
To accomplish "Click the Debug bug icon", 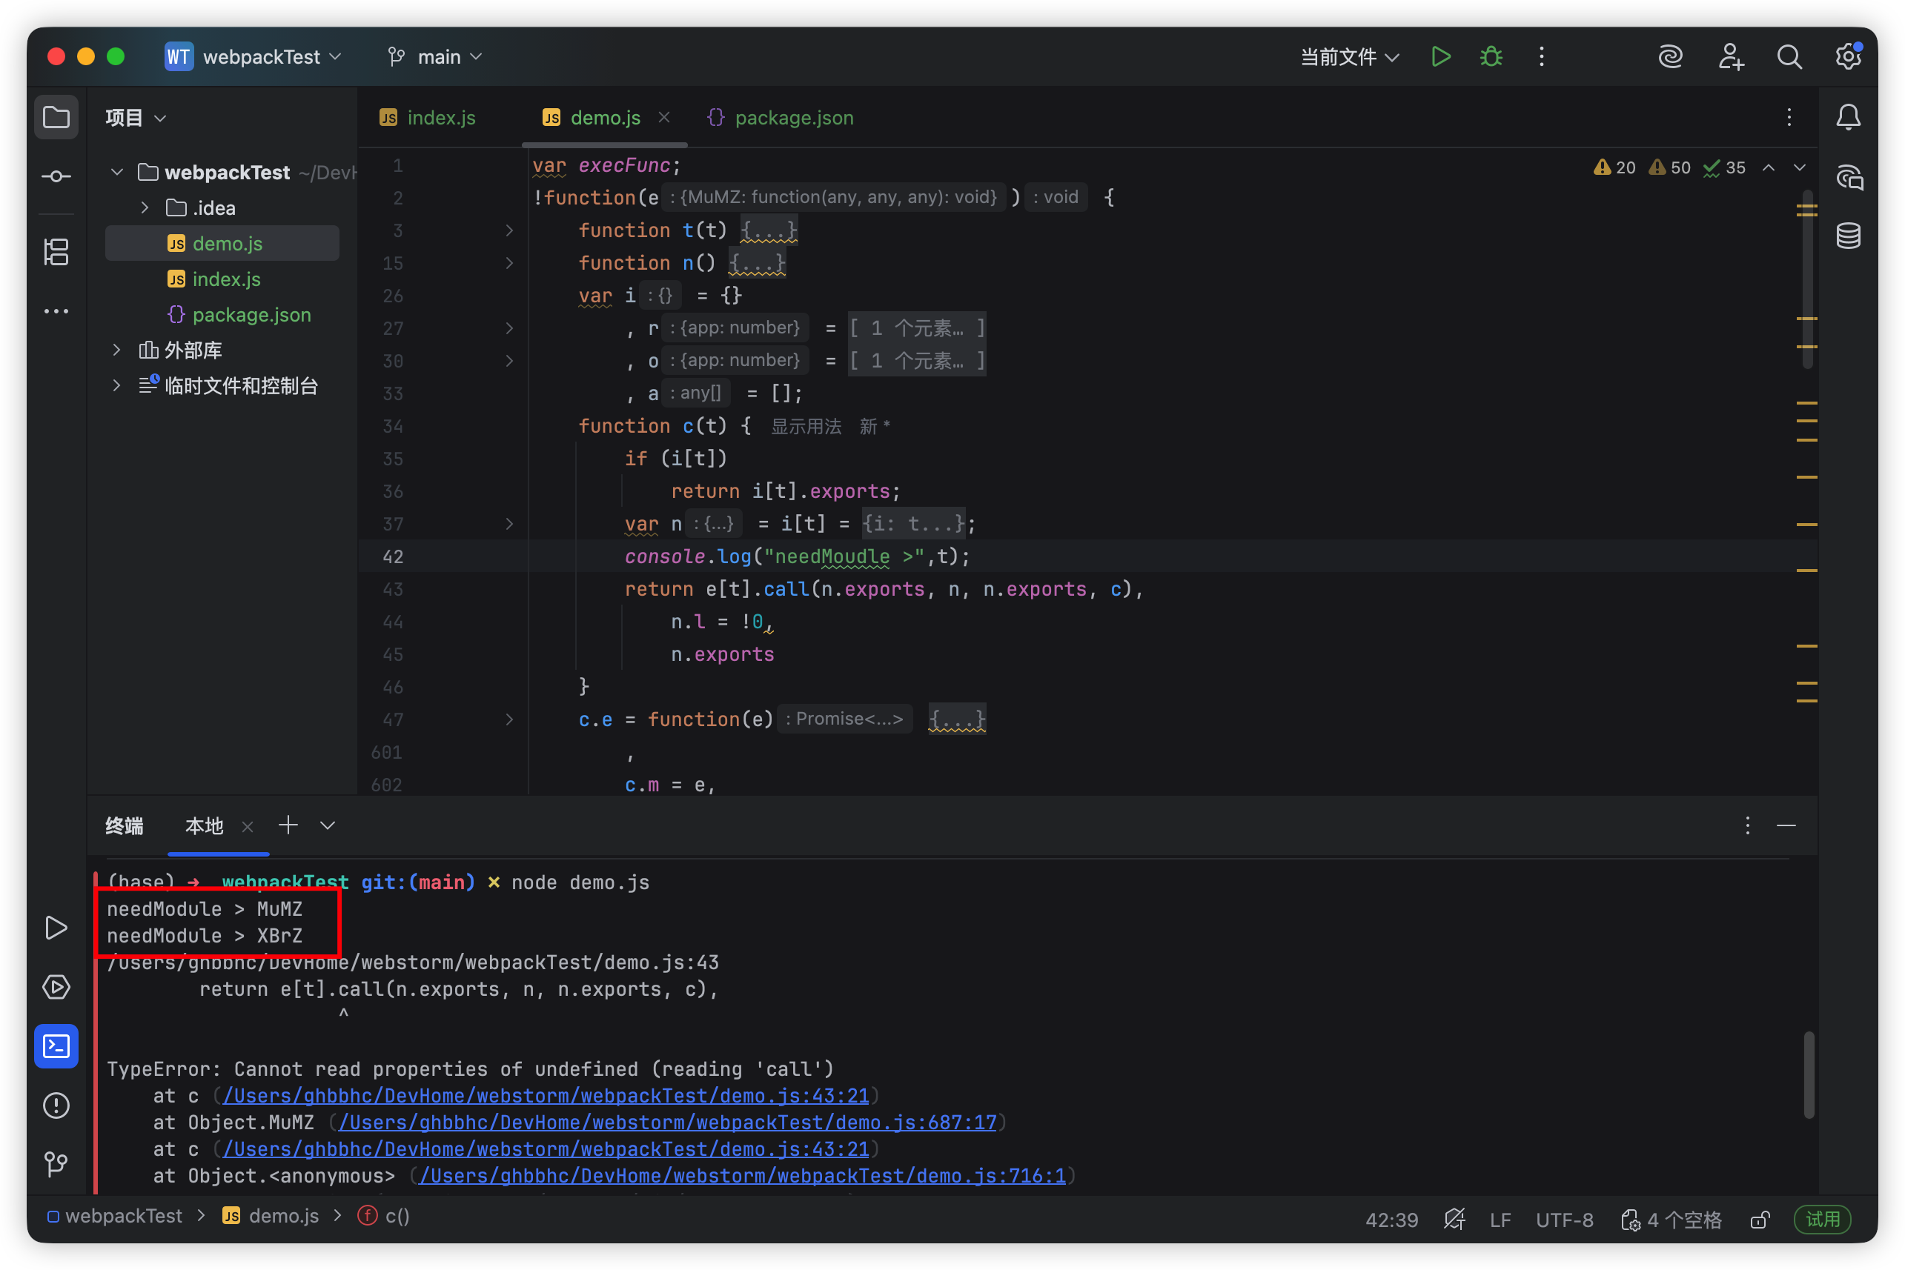I will tap(1491, 57).
